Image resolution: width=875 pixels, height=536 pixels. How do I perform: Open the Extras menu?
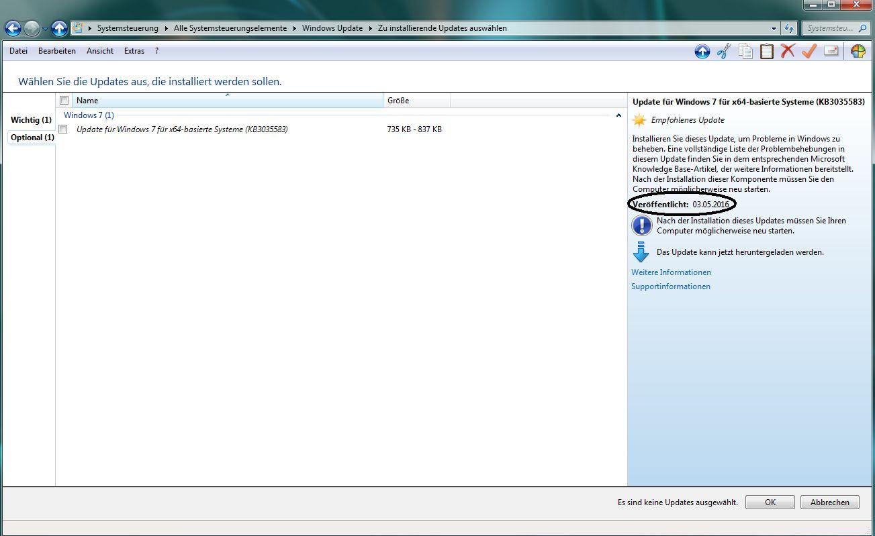[x=134, y=51]
